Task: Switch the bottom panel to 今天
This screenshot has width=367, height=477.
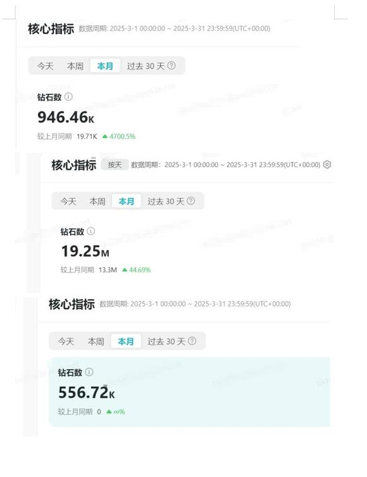Action: [x=66, y=341]
